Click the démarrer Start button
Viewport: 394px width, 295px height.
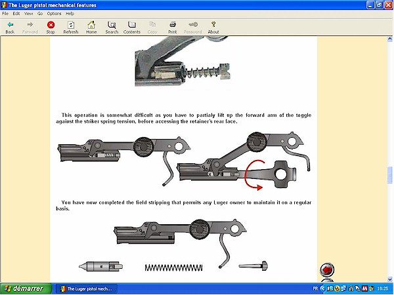tap(26, 288)
